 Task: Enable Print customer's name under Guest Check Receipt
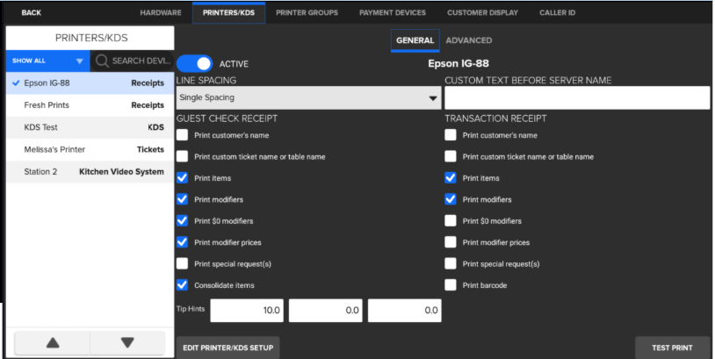click(182, 135)
